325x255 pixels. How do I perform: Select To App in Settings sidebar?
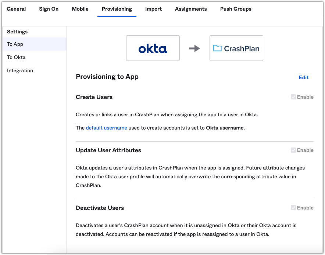[35, 44]
